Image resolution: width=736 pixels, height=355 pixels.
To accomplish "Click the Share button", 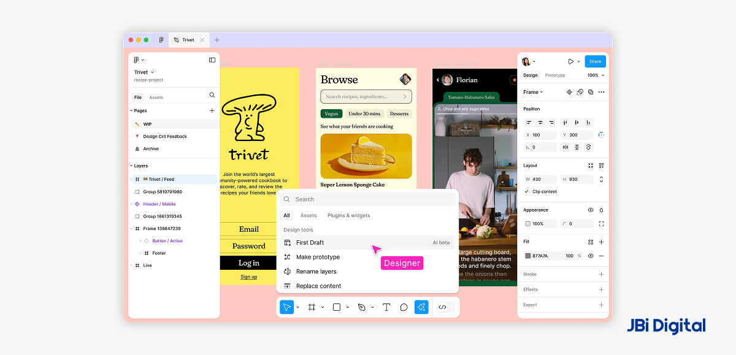I will (595, 61).
